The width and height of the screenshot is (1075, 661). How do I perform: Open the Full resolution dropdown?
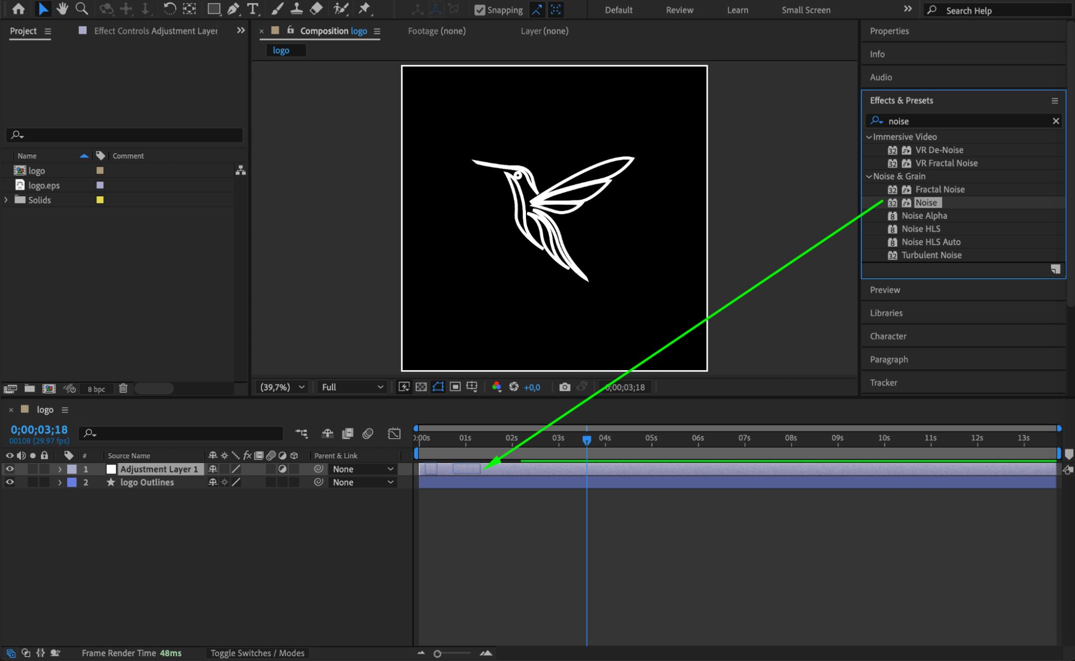(x=352, y=387)
